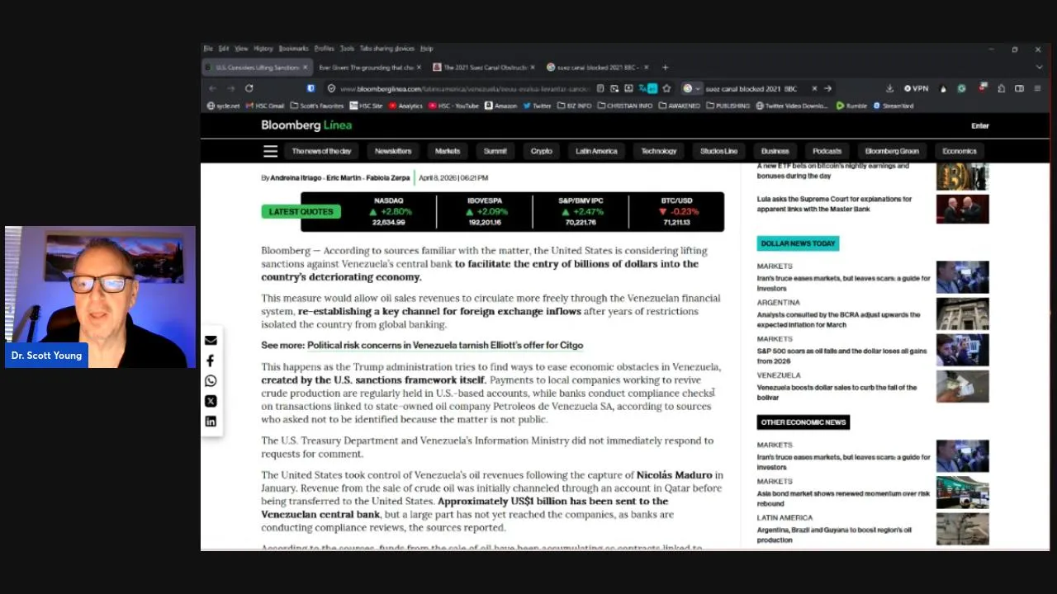Switch to 2021 Suez Canal Obstruction tab

point(486,68)
